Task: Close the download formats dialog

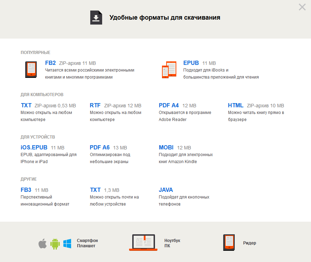Action: click(x=302, y=7)
